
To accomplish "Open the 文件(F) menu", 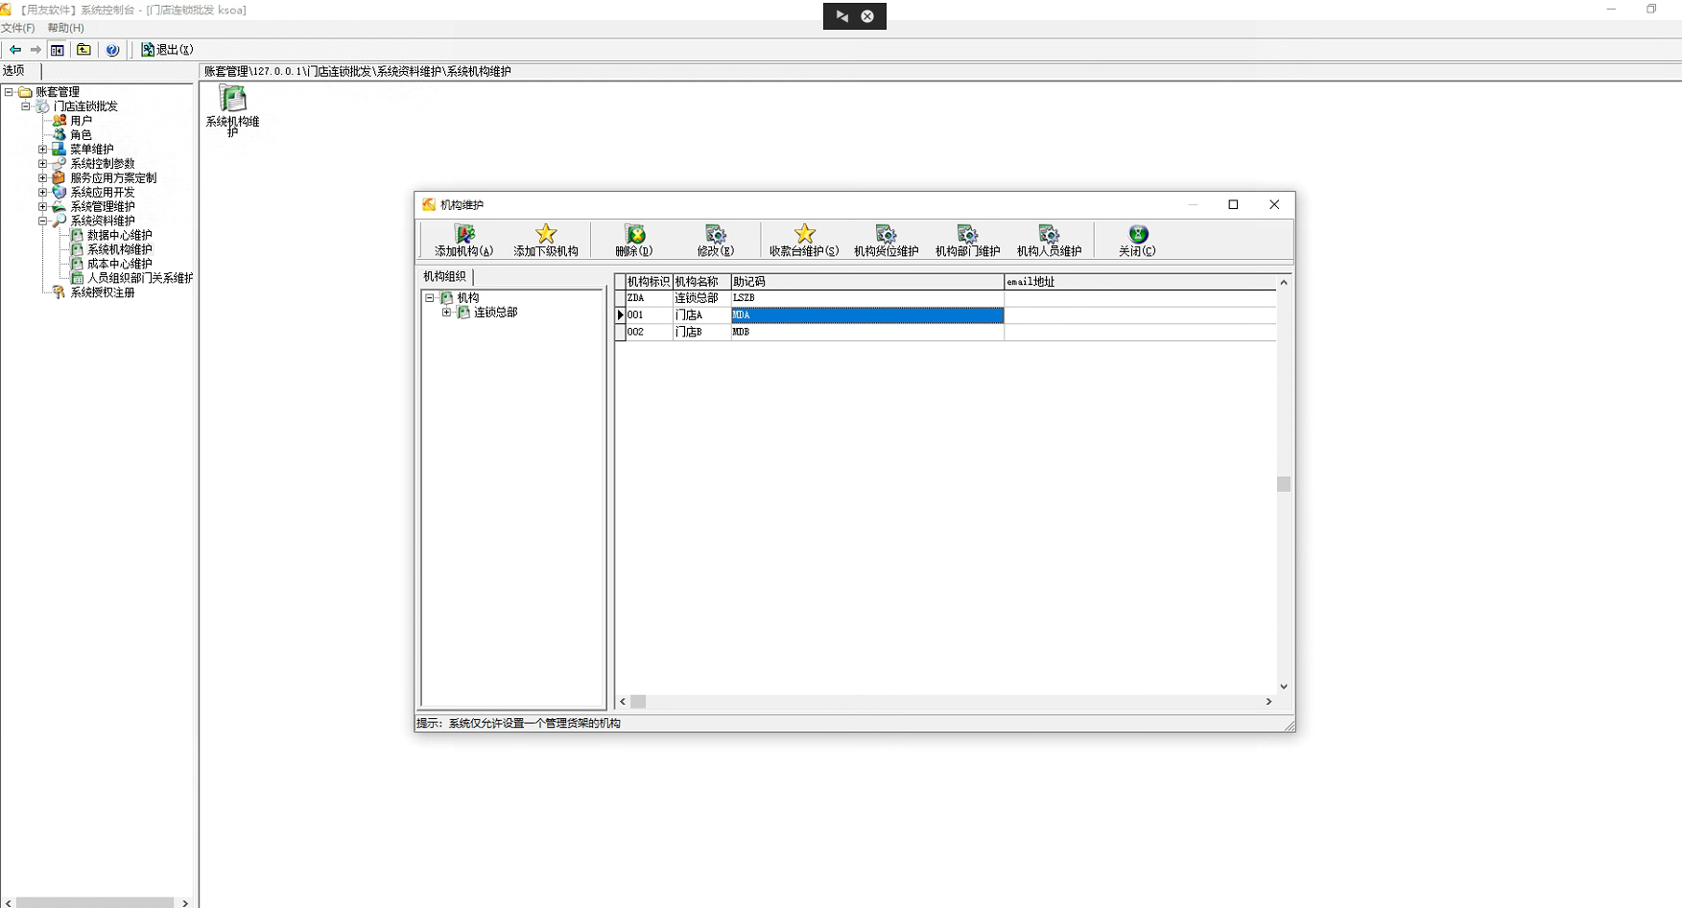I will (17, 28).
